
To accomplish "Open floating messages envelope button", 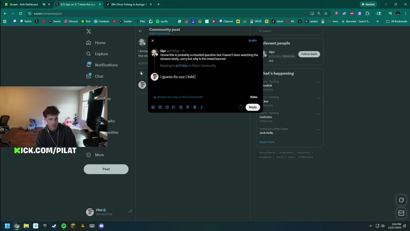I will [x=401, y=213].
